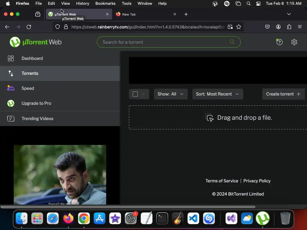This screenshot has width=307, height=230.
Task: Open the Privacy Policy link
Action: 257,181
